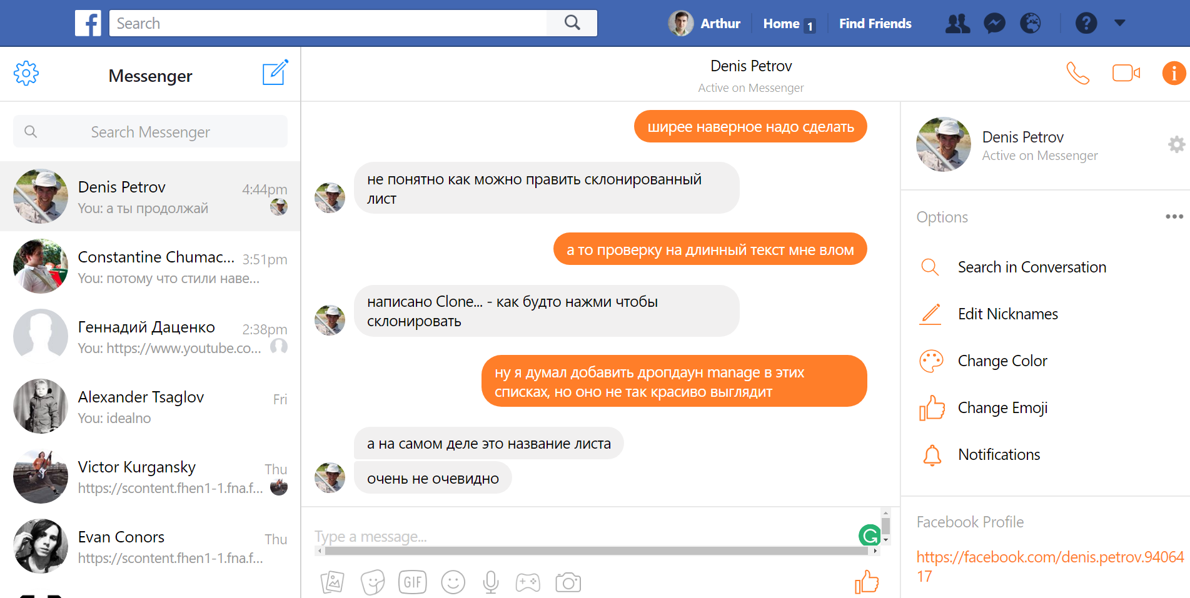1190x598 pixels.
Task: Open the Quick Help question mark icon
Action: tap(1086, 23)
